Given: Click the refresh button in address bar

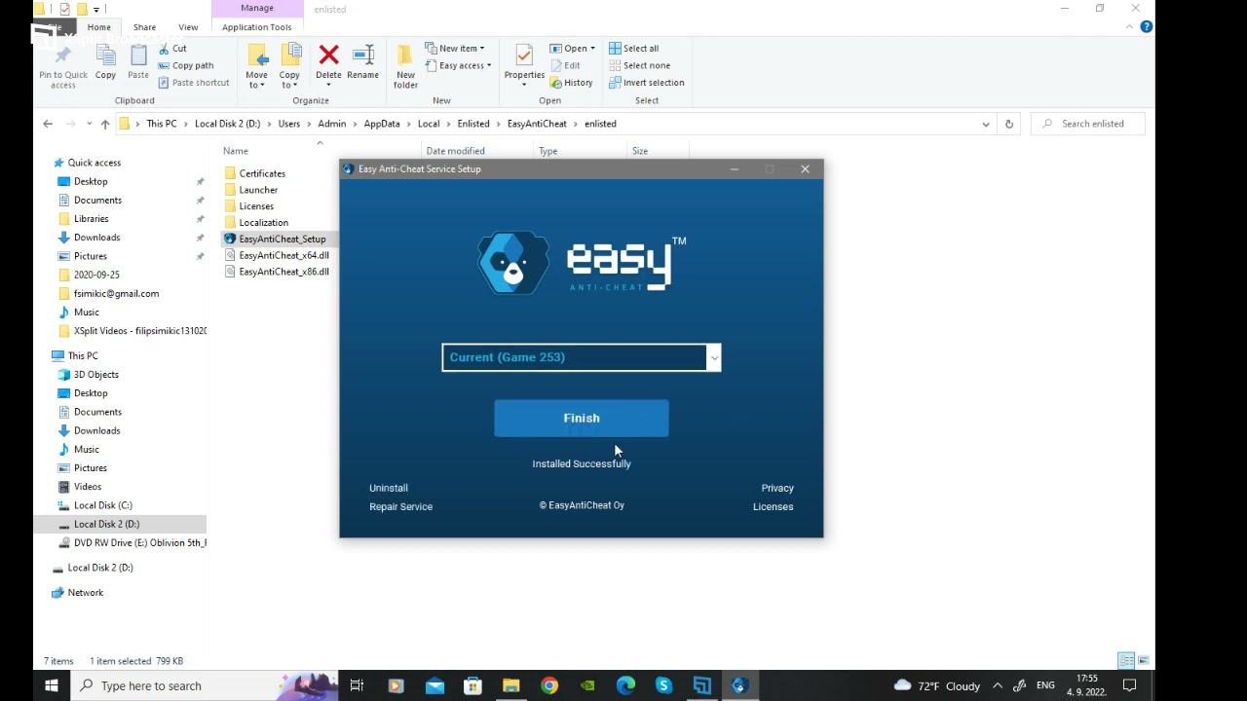Looking at the screenshot, I should pos(1008,124).
